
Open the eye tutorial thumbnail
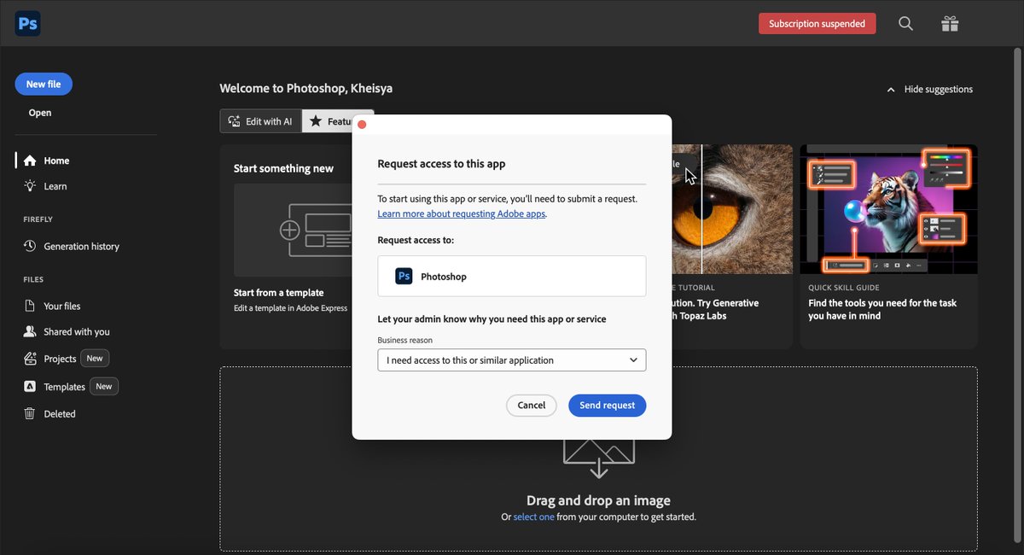(732, 209)
